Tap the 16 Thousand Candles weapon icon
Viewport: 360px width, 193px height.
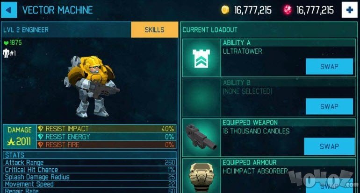coord(202,138)
